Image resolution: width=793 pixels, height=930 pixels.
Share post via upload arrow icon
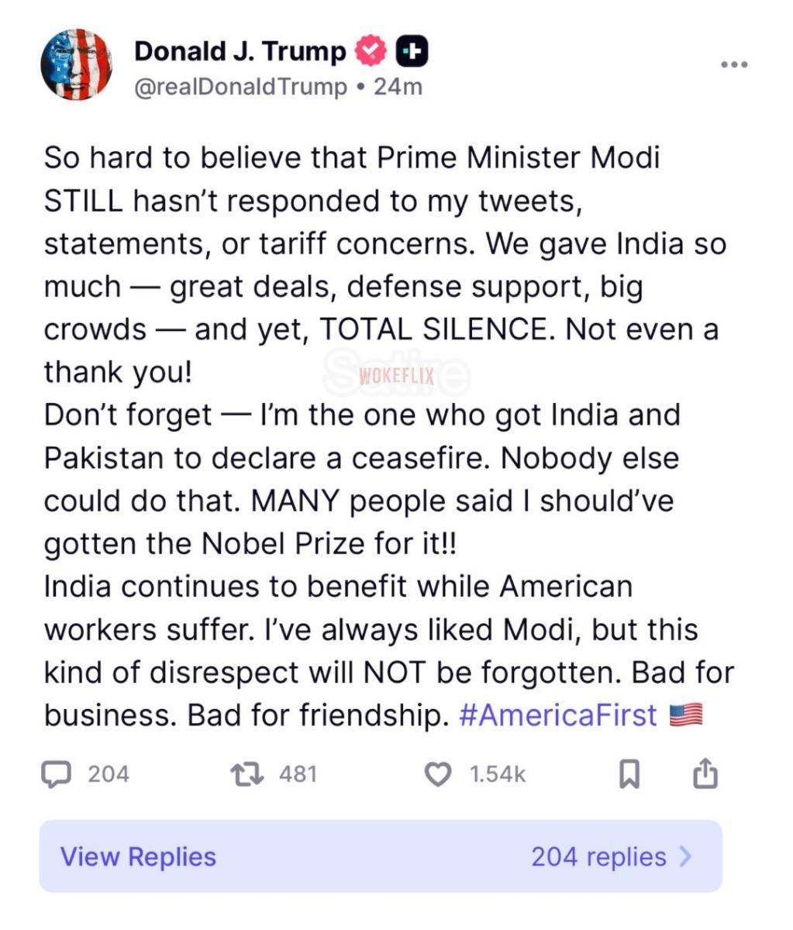click(x=705, y=773)
